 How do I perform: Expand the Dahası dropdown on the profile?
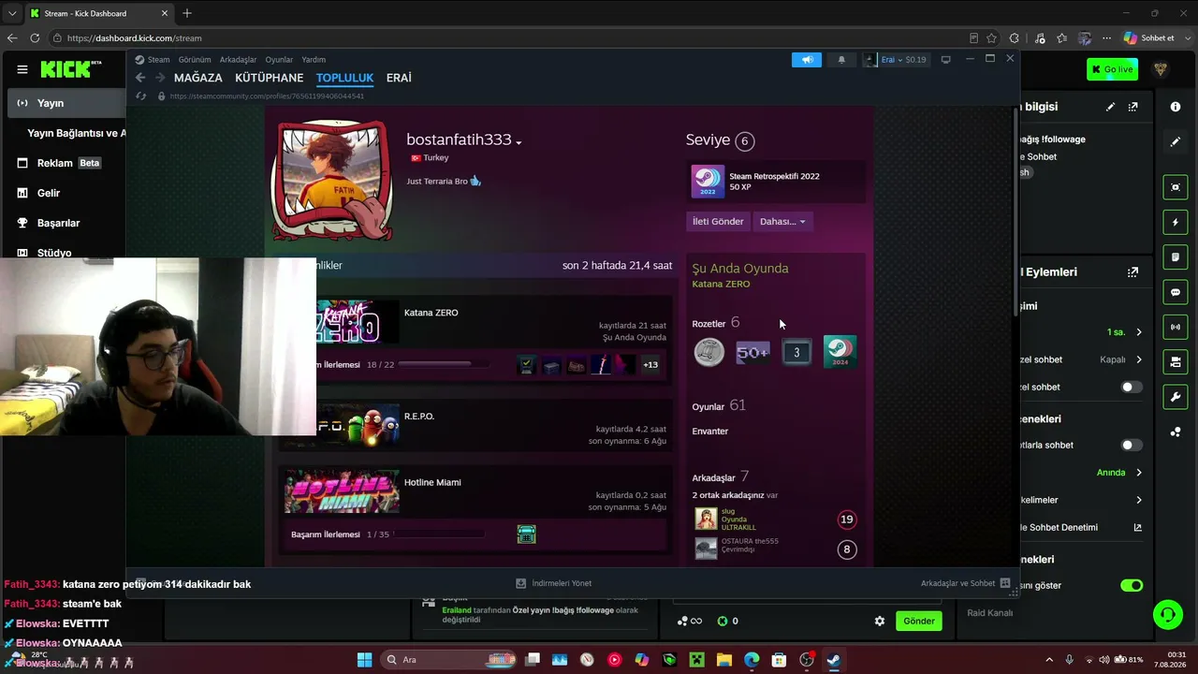tap(782, 222)
